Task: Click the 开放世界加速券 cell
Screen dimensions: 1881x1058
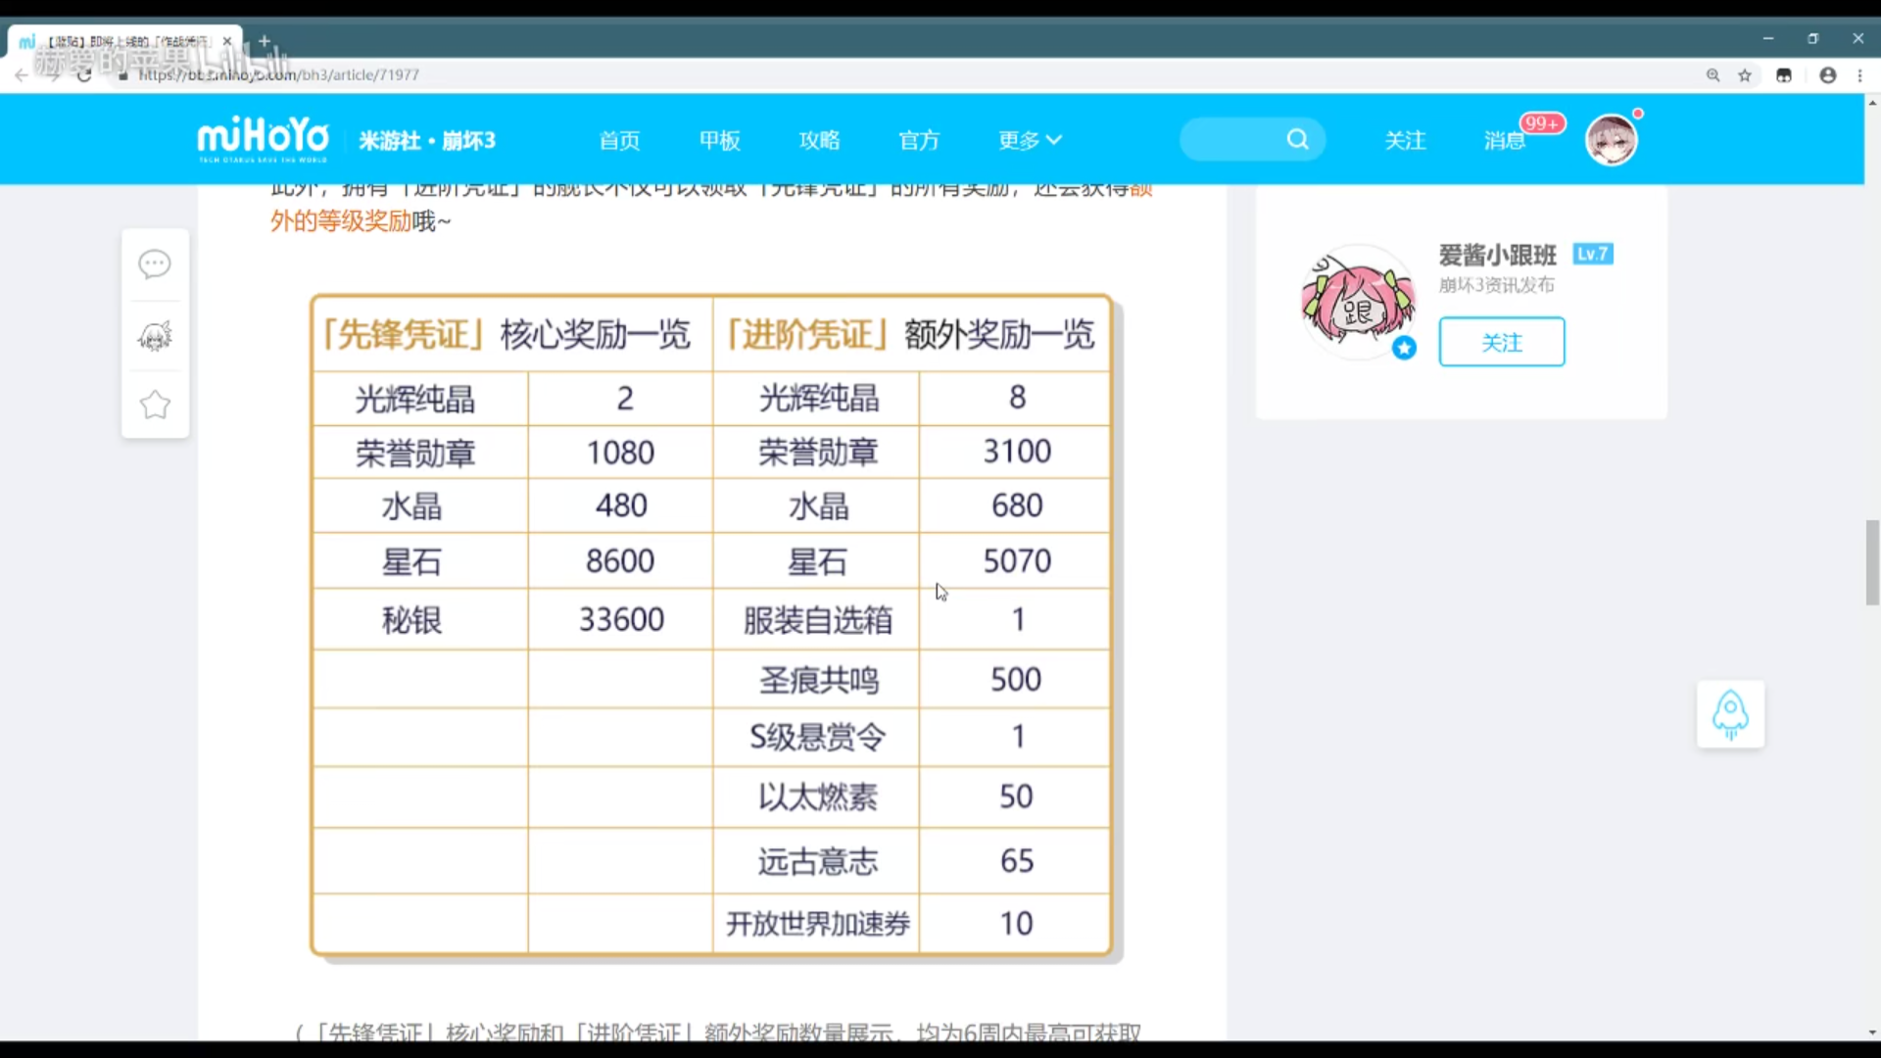Action: pos(817,923)
